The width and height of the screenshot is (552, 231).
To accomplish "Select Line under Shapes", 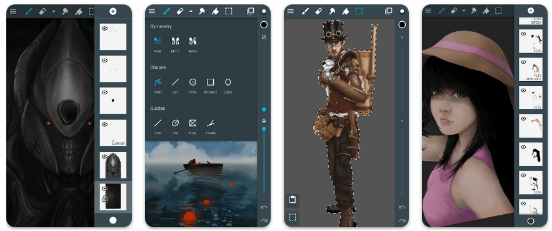I will click(x=175, y=86).
